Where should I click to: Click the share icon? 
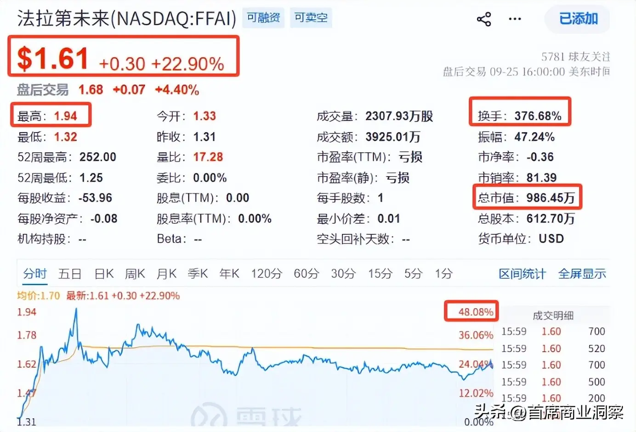pos(484,19)
